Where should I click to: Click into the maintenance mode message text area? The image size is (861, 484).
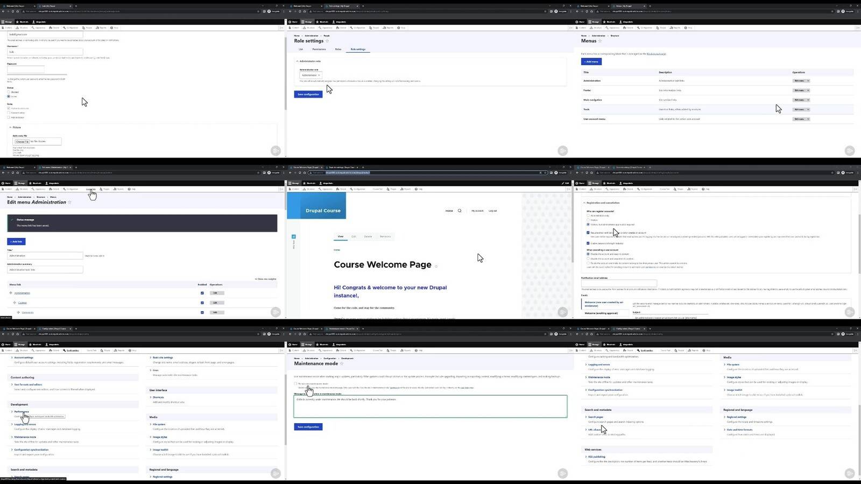(430, 406)
